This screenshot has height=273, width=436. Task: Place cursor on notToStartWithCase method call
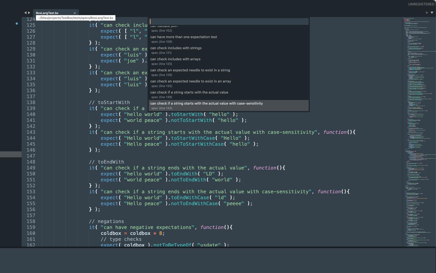pyautogui.click(x=197, y=144)
